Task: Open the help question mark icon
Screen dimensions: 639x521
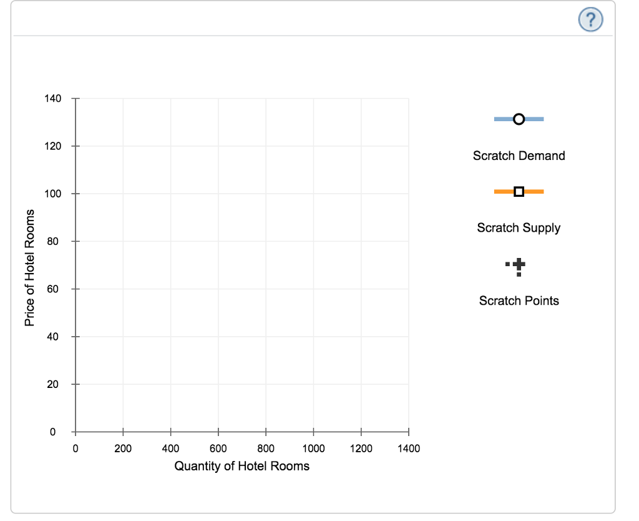Action: [x=590, y=21]
